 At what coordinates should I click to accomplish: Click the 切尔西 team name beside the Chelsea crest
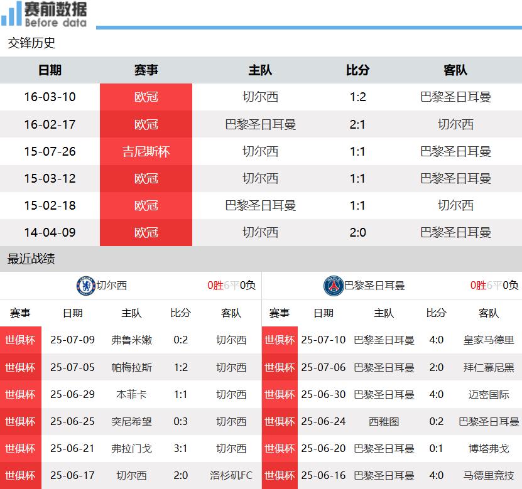pyautogui.click(x=112, y=286)
